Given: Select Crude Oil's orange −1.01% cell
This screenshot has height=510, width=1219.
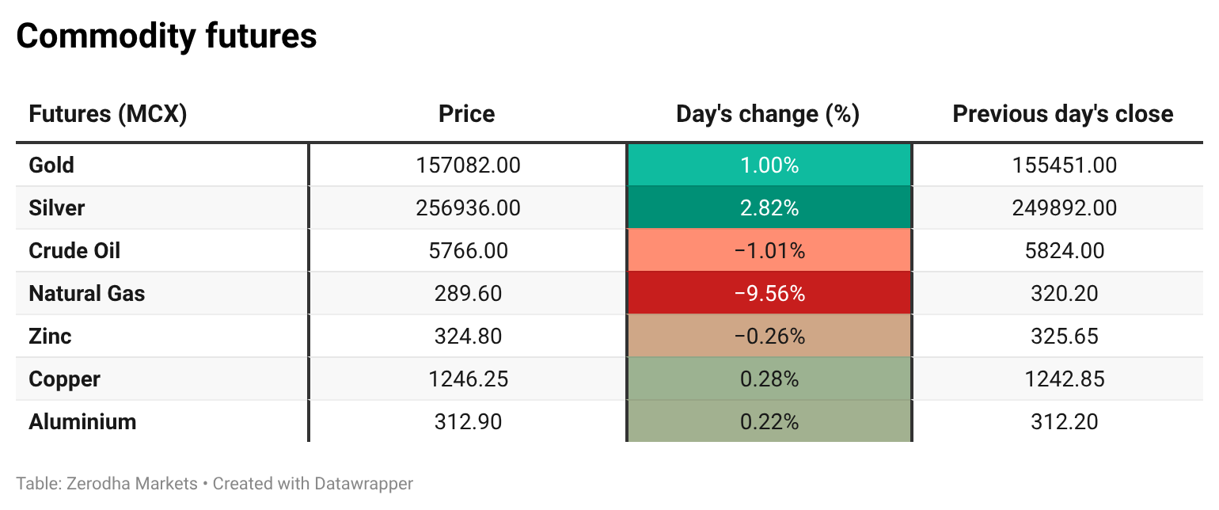Looking at the screenshot, I should tap(769, 251).
